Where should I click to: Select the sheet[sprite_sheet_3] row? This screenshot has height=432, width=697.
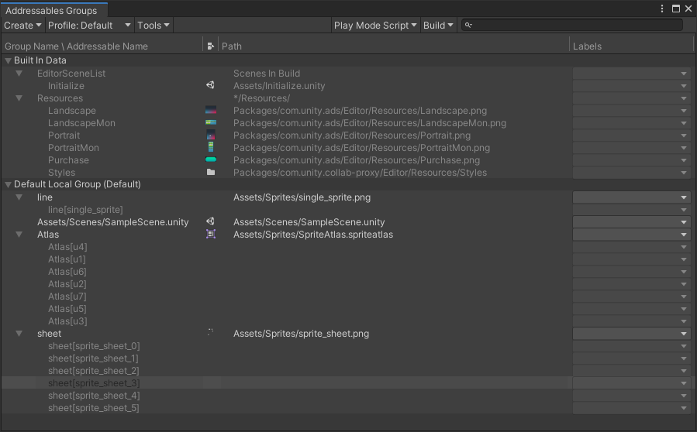(x=94, y=383)
